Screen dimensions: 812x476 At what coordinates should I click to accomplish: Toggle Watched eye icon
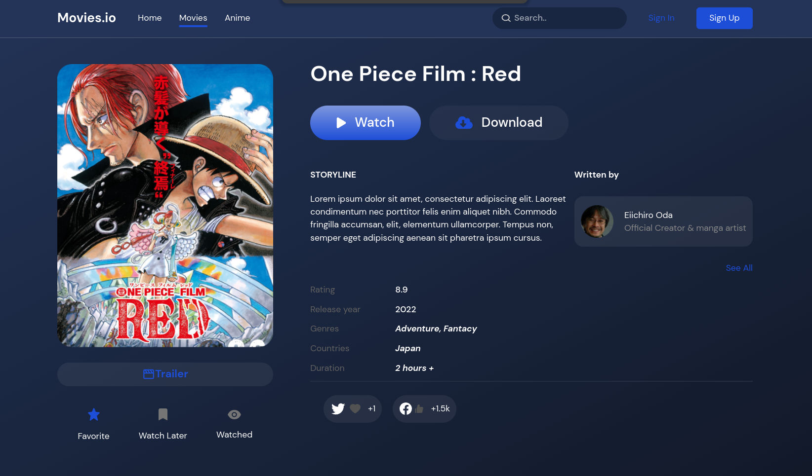[x=235, y=415]
